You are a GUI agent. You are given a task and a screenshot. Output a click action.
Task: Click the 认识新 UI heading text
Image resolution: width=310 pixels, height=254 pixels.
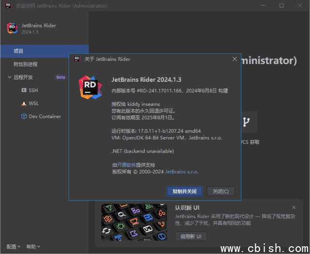(x=187, y=208)
